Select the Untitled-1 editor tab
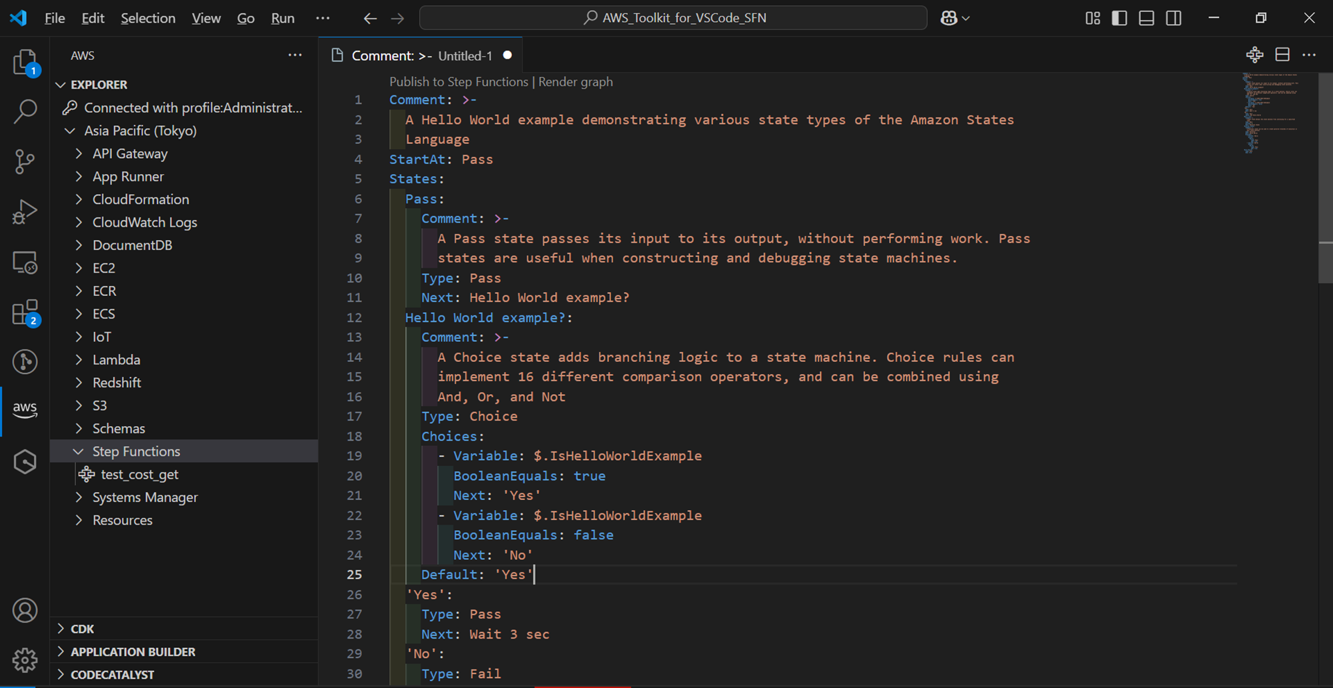This screenshot has width=1333, height=688. (421, 56)
